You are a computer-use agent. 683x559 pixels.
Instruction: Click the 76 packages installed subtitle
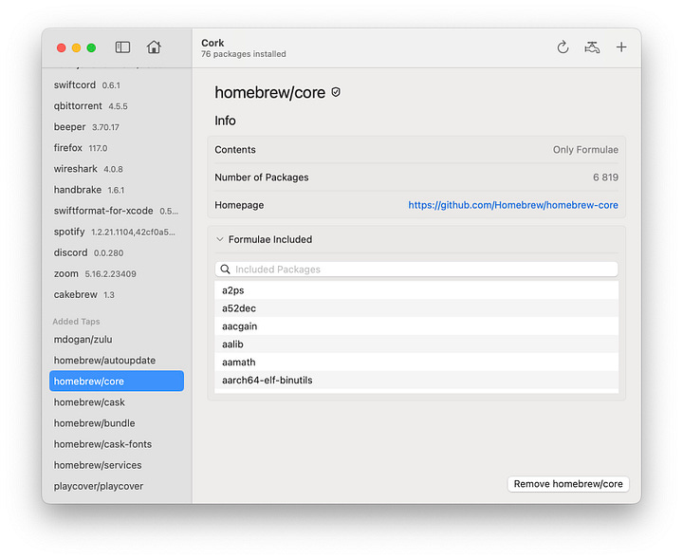coord(244,54)
